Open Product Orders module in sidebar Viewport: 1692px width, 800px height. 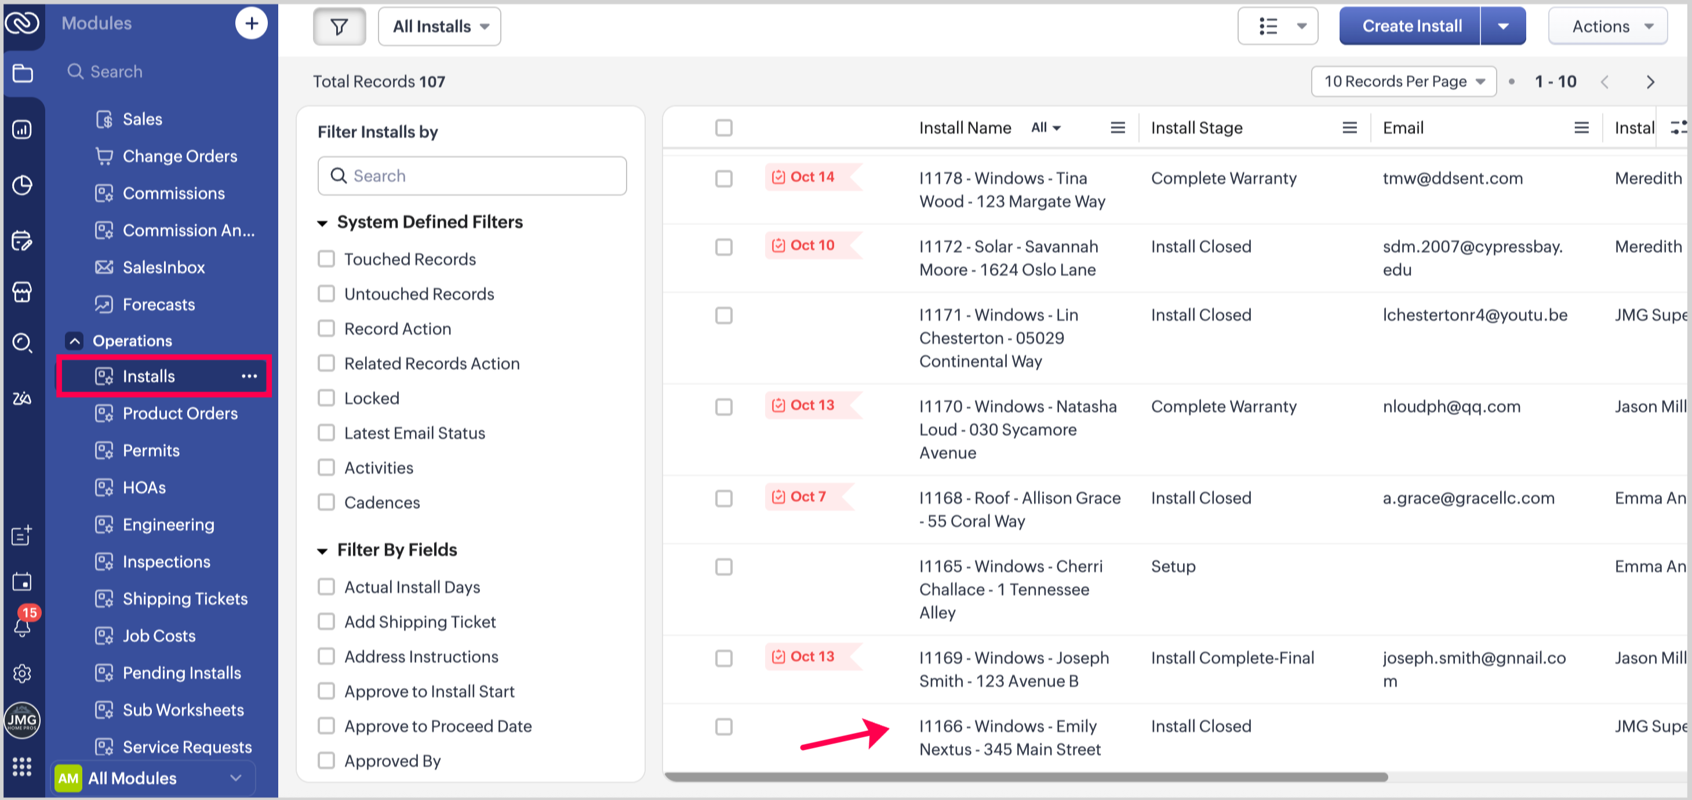(180, 414)
